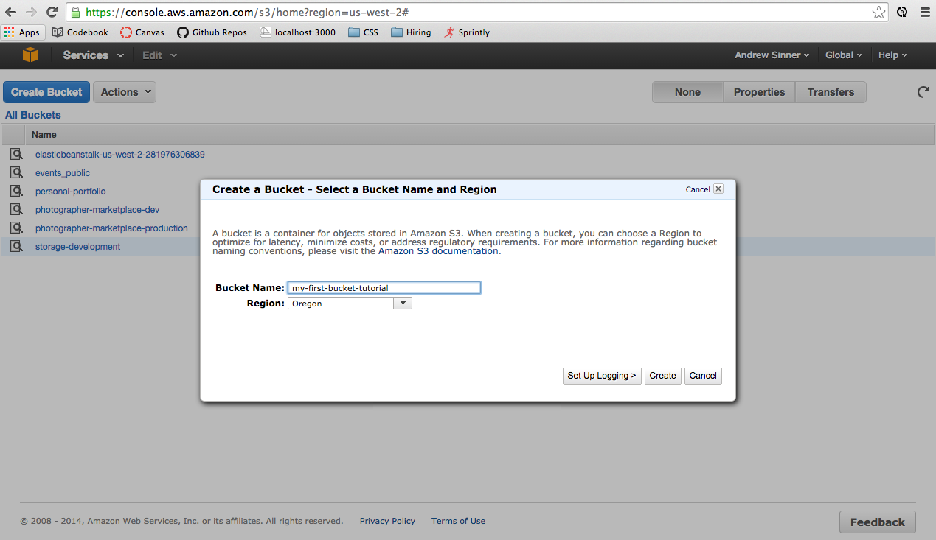Click the Cancel button at dialog bottom
The height and width of the screenshot is (540, 936).
click(x=703, y=376)
